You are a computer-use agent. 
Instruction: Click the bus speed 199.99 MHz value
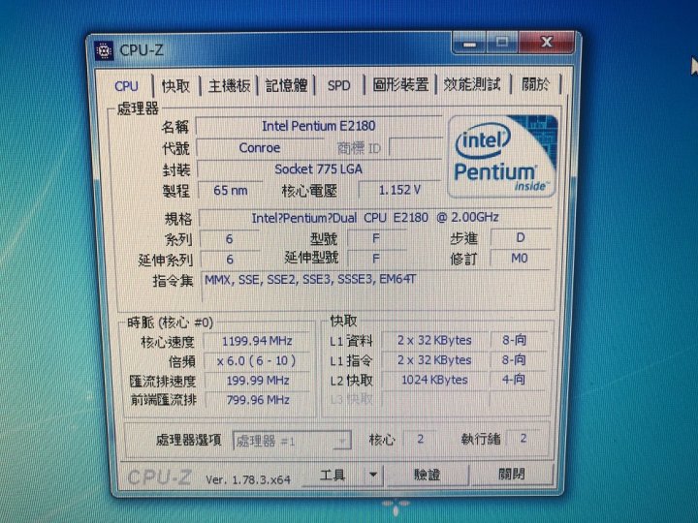click(x=257, y=381)
